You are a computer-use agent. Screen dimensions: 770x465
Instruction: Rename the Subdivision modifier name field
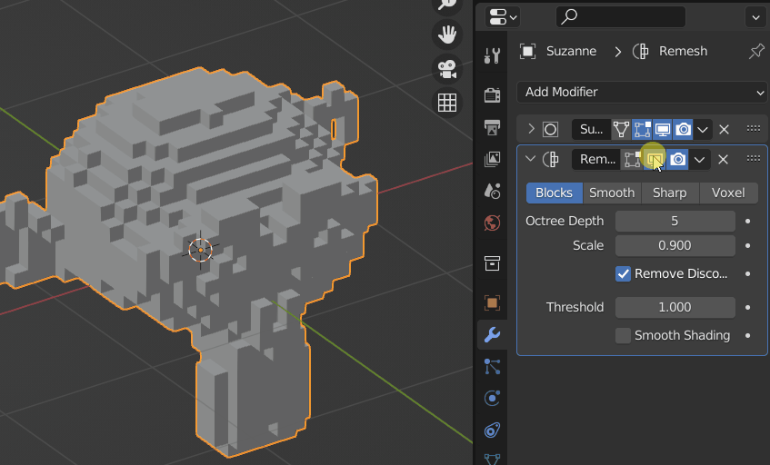(591, 130)
